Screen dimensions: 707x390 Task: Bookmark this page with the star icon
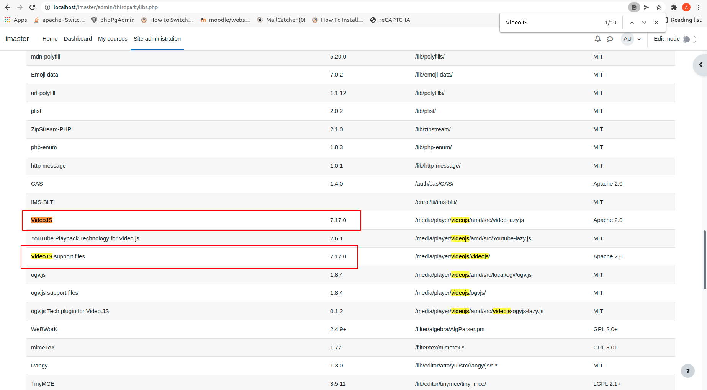[659, 7]
